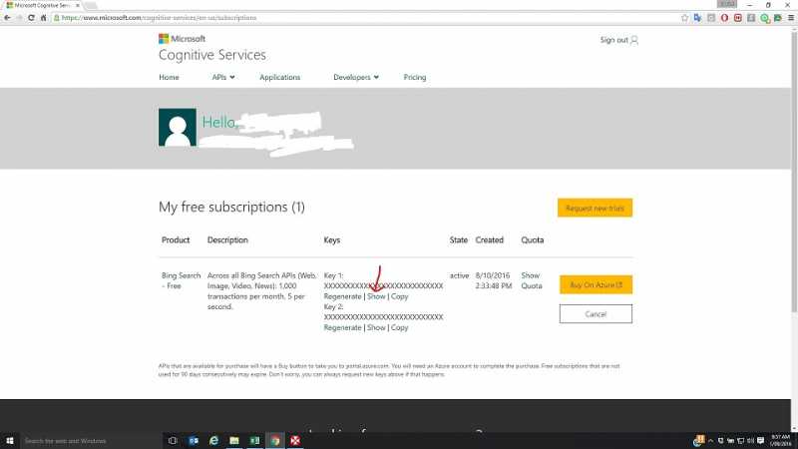798x449 pixels.
Task: Open the Applications nav item
Action: [x=280, y=78]
